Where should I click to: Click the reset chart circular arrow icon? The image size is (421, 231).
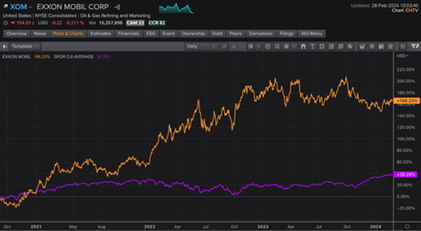point(403,47)
